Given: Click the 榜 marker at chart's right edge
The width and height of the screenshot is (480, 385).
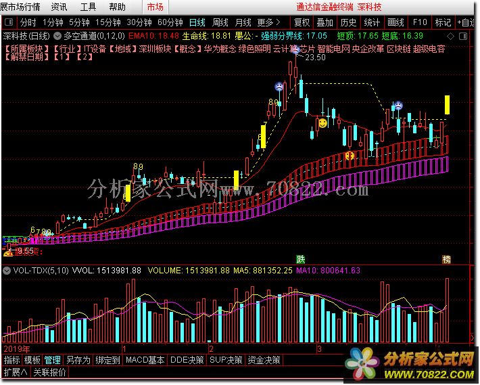Looking at the screenshot, I should click(x=446, y=259).
